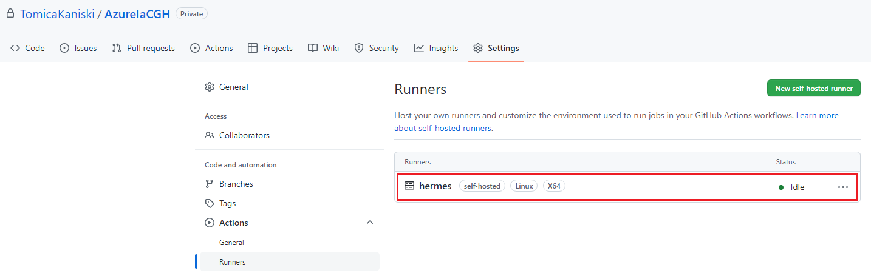The width and height of the screenshot is (871, 273).
Task: Click the Security shield icon
Action: (x=359, y=48)
